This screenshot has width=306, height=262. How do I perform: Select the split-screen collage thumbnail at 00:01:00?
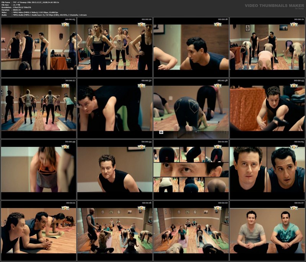tap(191, 169)
